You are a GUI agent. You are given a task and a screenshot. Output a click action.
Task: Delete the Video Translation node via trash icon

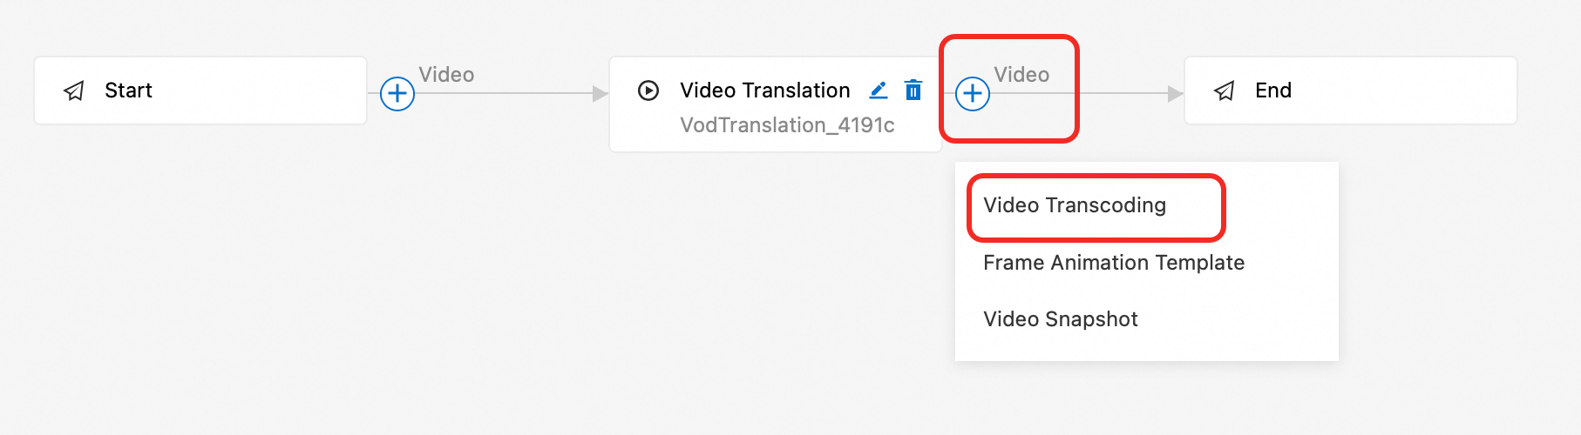(913, 90)
